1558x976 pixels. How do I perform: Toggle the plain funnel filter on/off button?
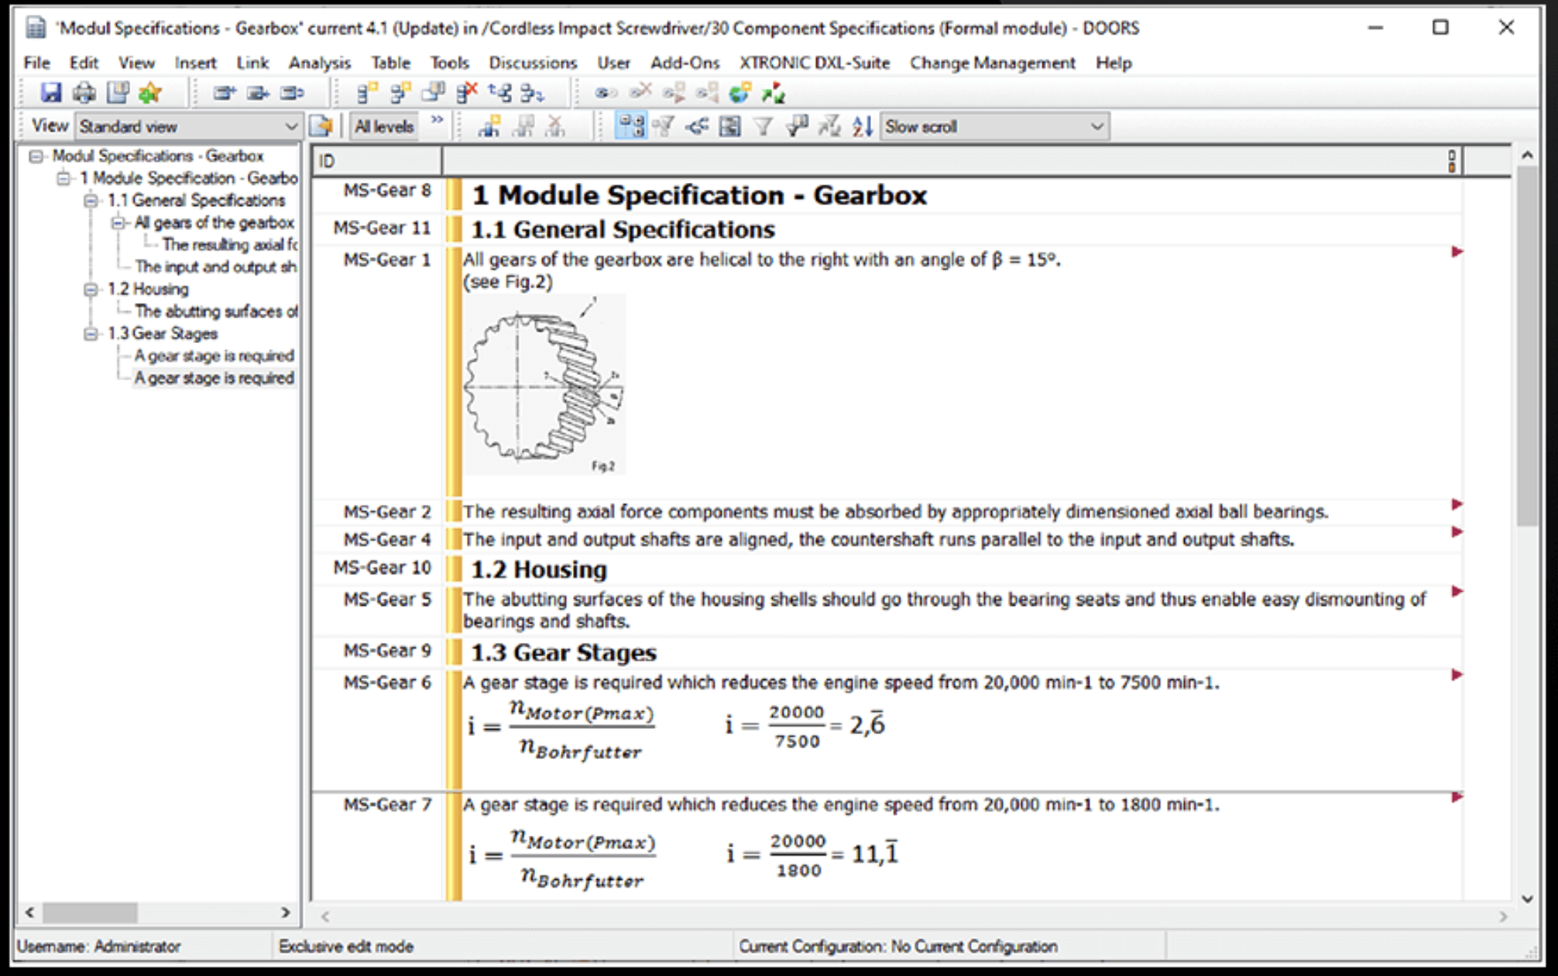tap(763, 126)
